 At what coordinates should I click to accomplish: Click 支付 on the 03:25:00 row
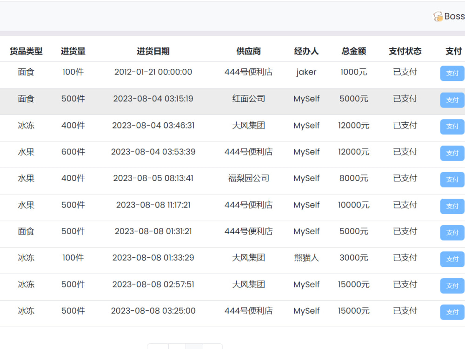pyautogui.click(x=452, y=312)
